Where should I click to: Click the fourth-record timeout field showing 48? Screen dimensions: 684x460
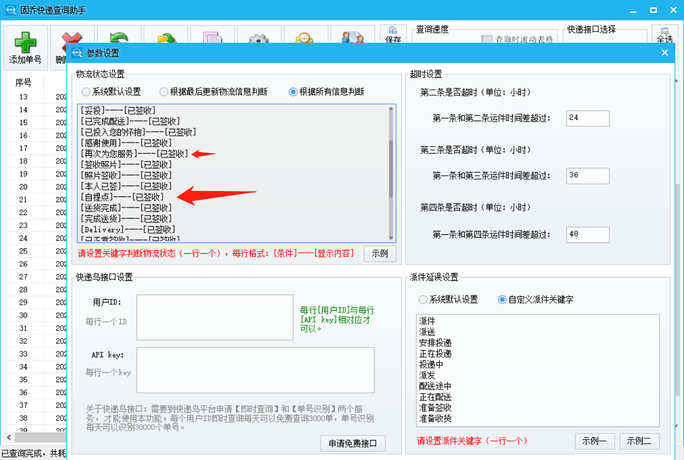588,235
